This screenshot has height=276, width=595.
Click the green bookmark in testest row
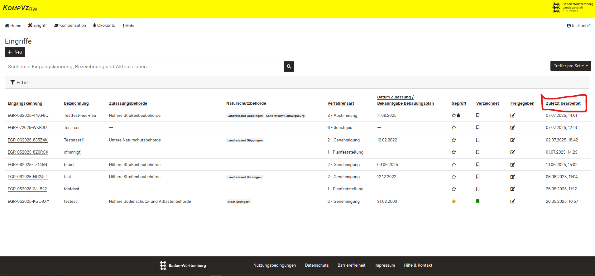(477, 202)
